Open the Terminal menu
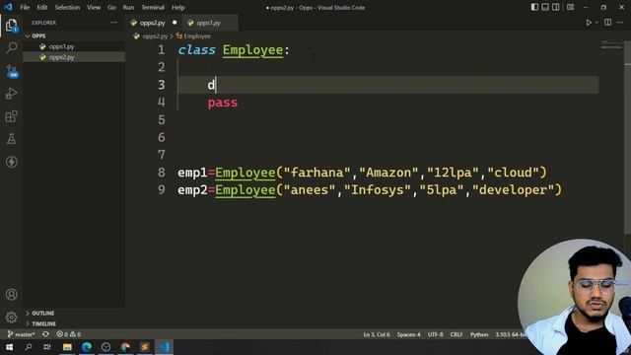 [153, 7]
